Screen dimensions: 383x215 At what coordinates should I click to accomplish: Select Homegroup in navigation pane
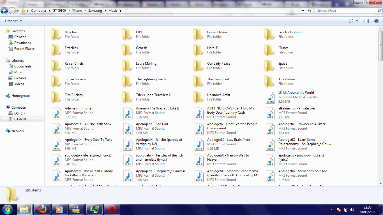[20, 96]
